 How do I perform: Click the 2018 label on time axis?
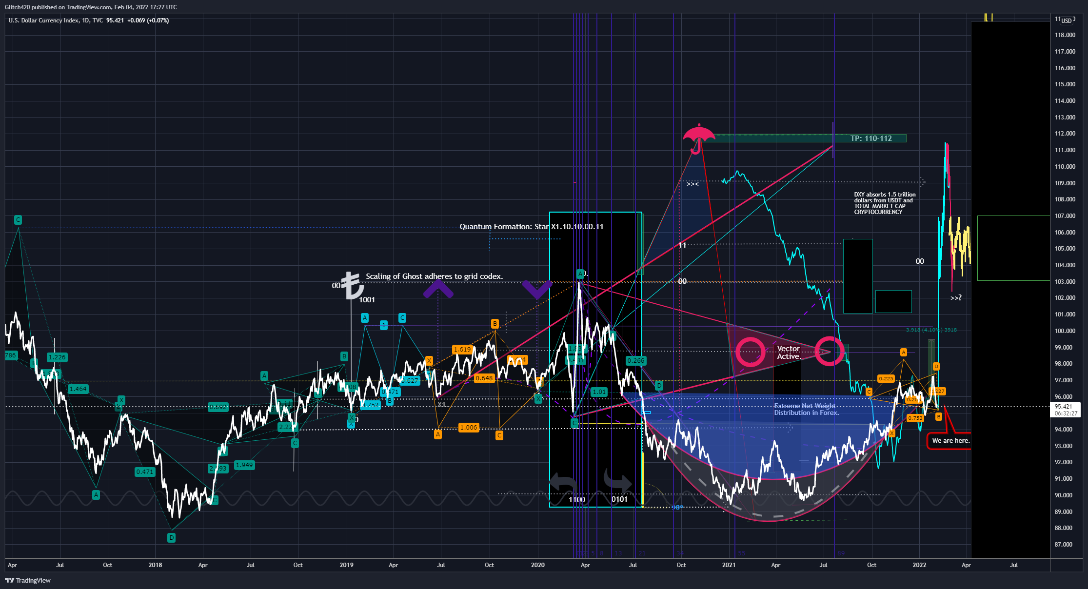tap(155, 565)
